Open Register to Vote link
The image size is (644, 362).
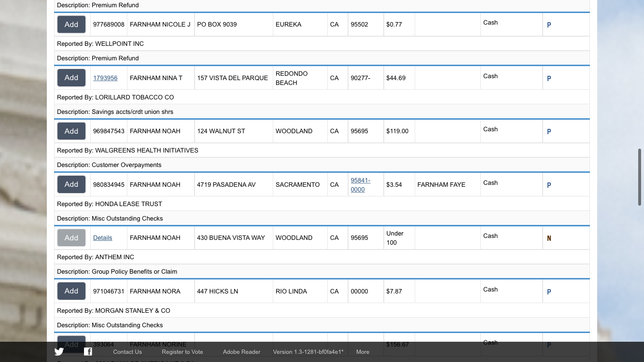pyautogui.click(x=182, y=352)
